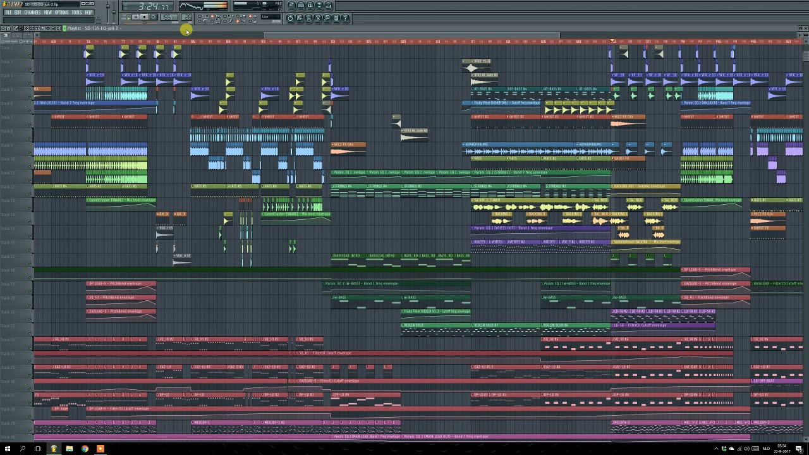Image resolution: width=809 pixels, height=455 pixels.
Task: Select the Mute tool in playlist
Action: pos(32,28)
